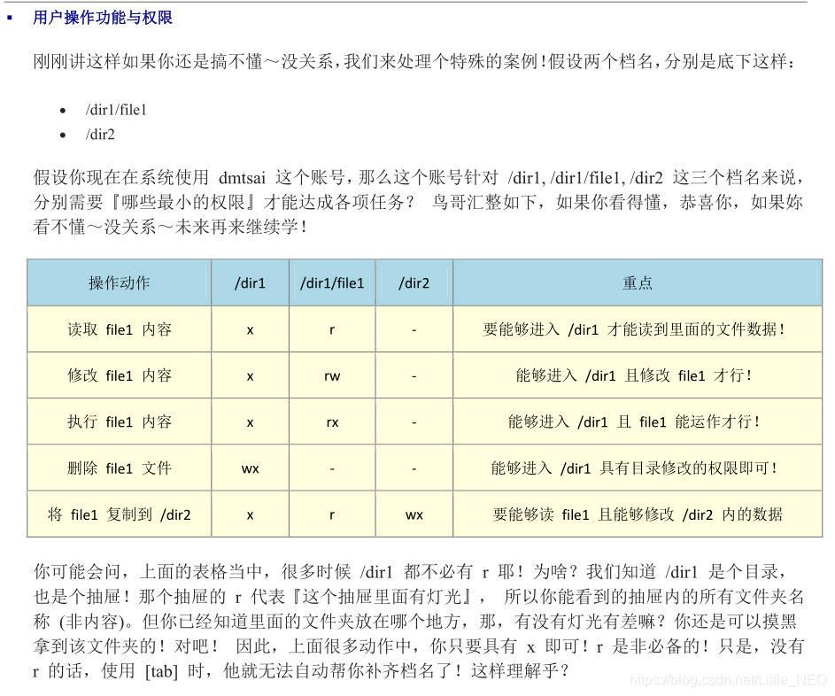Click the 重点 column header
The image size is (835, 696).
(x=638, y=282)
